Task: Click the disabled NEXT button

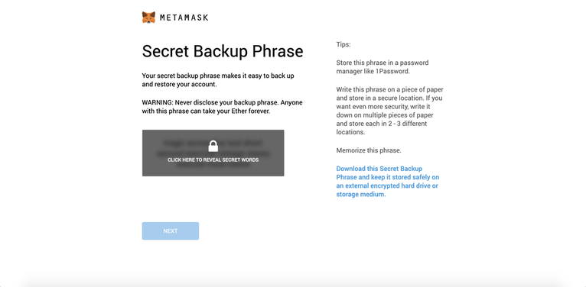Action: pyautogui.click(x=171, y=231)
